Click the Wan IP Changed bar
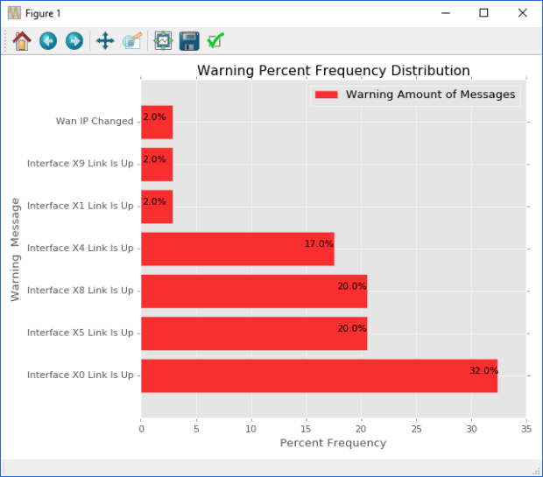Image resolution: width=543 pixels, height=477 pixels. (x=157, y=122)
